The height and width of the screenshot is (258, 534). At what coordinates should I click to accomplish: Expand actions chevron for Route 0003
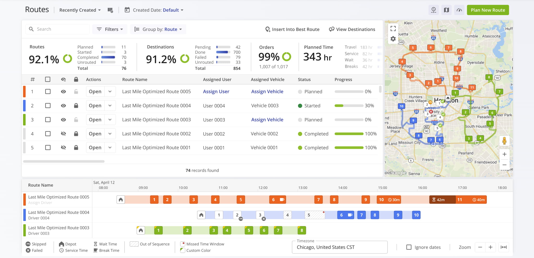tap(110, 120)
